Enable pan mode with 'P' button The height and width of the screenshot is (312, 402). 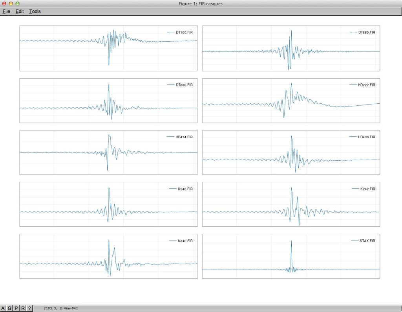[16, 308]
